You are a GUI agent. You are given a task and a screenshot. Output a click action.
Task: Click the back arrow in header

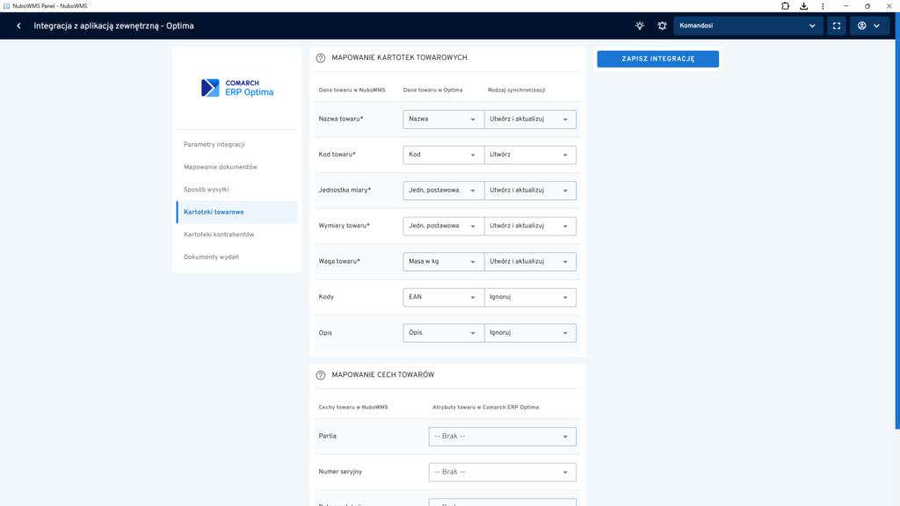[x=18, y=25]
